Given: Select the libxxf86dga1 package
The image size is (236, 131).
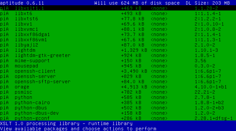Looking at the screenshot, I should (x=32, y=34).
